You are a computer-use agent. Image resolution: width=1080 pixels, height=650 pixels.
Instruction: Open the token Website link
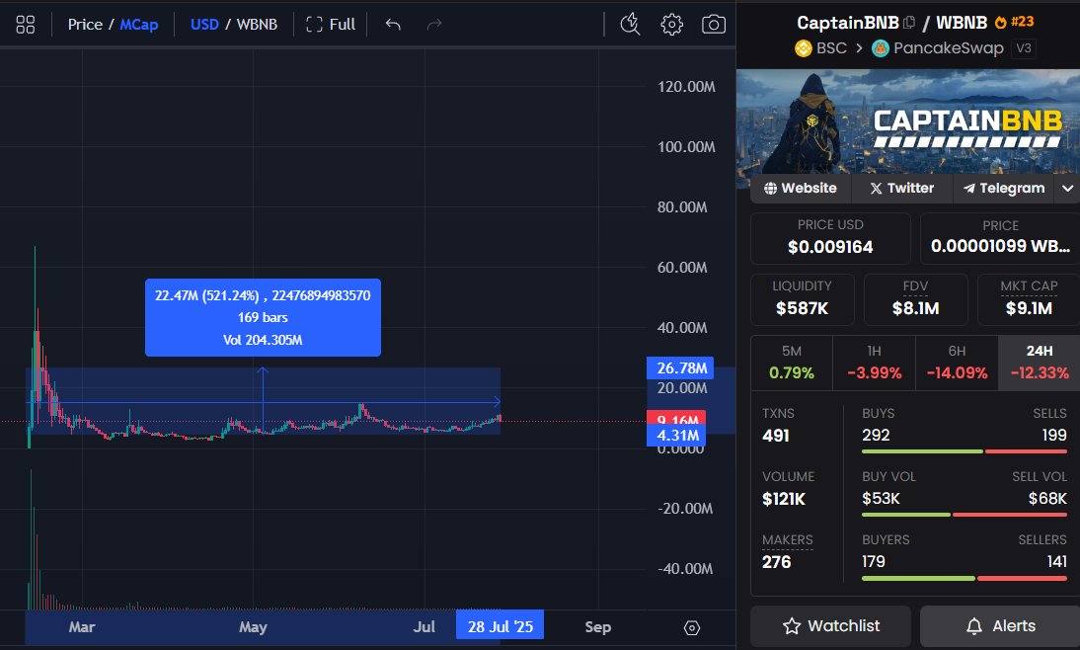[x=801, y=188]
